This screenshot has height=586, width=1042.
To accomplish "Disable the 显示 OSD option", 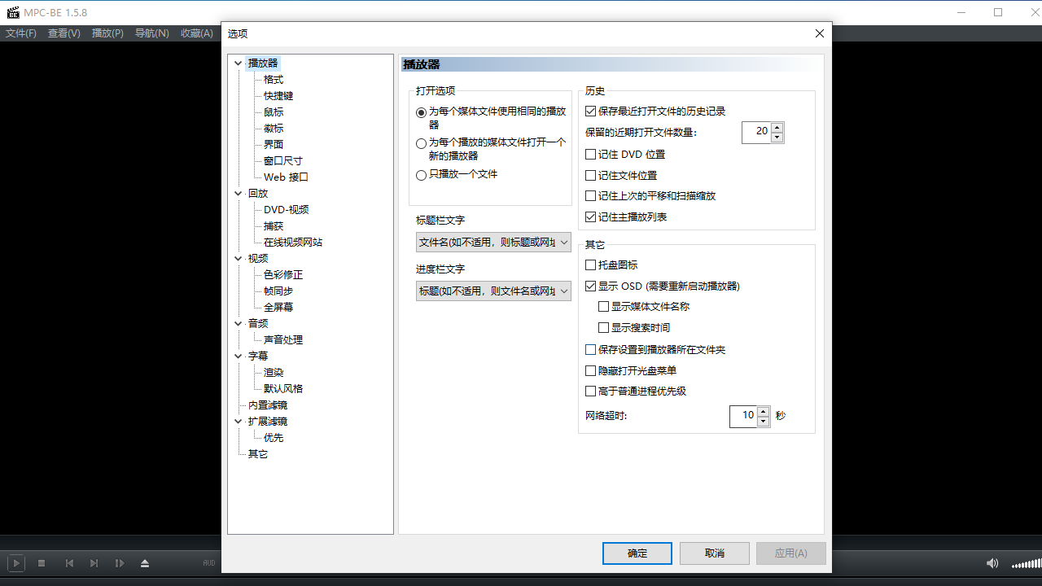I will tap(590, 286).
